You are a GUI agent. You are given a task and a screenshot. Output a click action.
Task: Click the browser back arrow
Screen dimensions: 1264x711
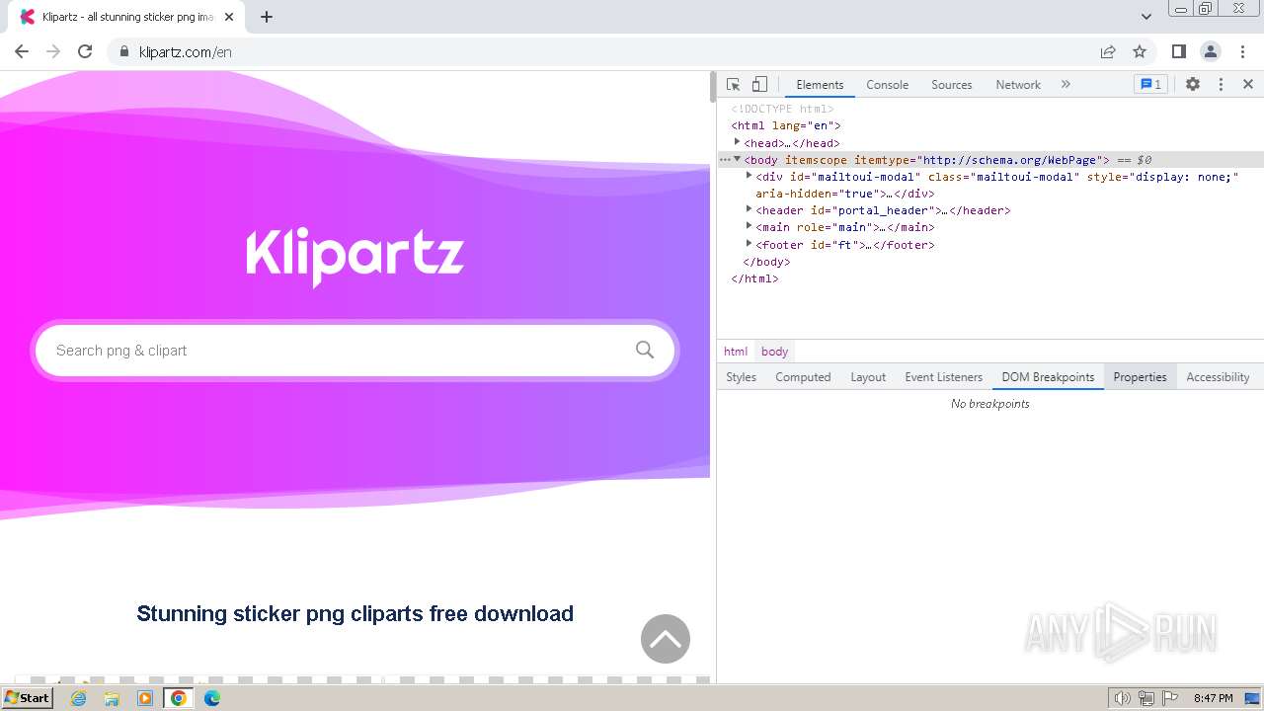pyautogui.click(x=22, y=51)
